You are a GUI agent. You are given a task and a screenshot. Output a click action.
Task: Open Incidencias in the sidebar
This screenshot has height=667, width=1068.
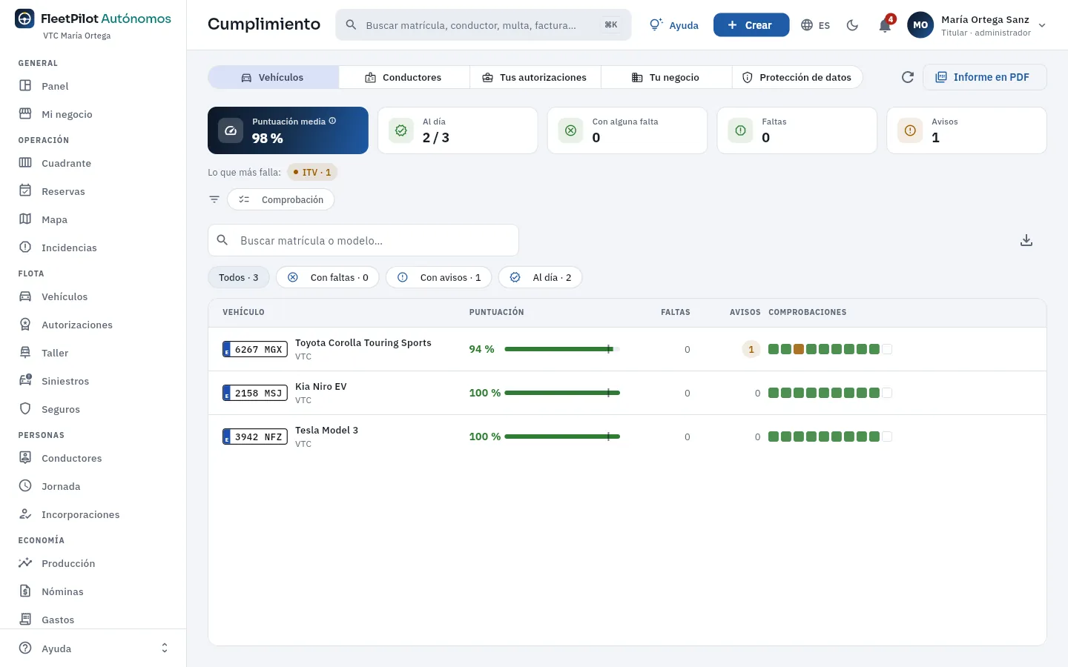(93, 248)
